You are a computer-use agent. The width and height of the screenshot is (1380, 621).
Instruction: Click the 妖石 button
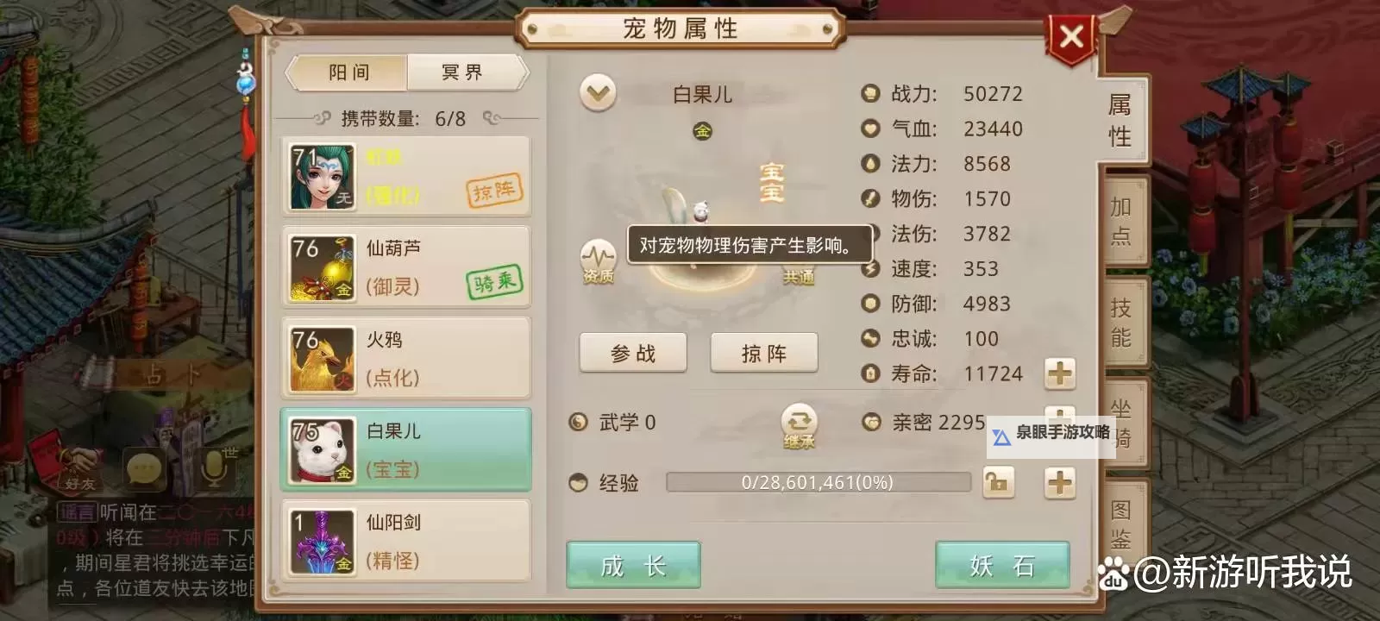(1002, 566)
